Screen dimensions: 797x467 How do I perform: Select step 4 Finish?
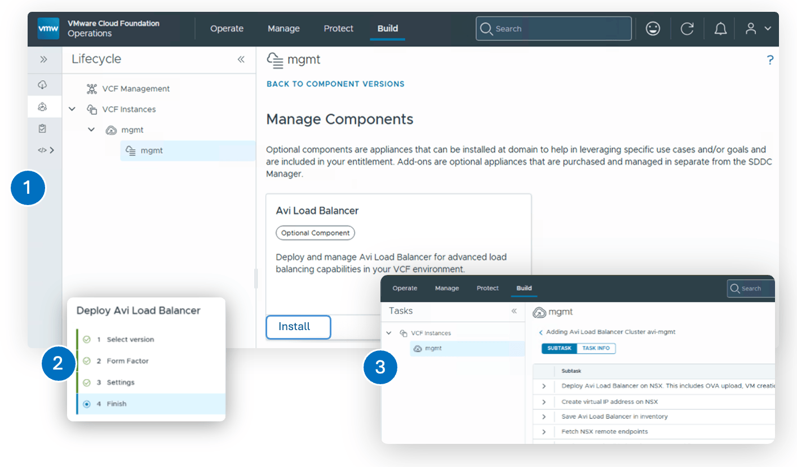tap(150, 404)
